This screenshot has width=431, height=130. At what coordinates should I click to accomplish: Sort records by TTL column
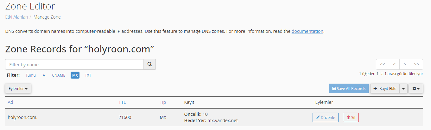122,102
